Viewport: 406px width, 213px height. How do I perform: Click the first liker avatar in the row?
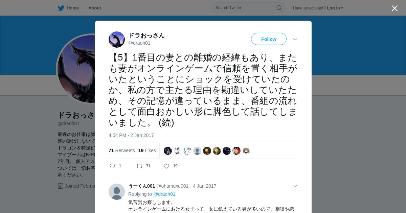[x=168, y=151]
